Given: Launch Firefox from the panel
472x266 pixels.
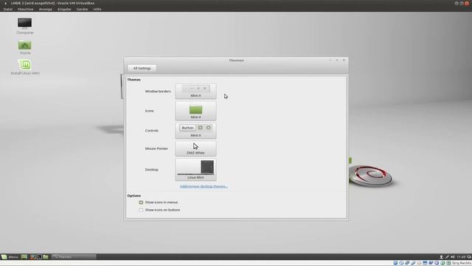Looking at the screenshot, I should 32,257.
